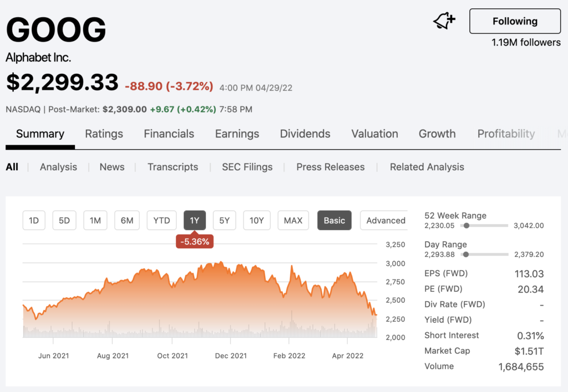Show News items
568x392 pixels.
tap(112, 167)
